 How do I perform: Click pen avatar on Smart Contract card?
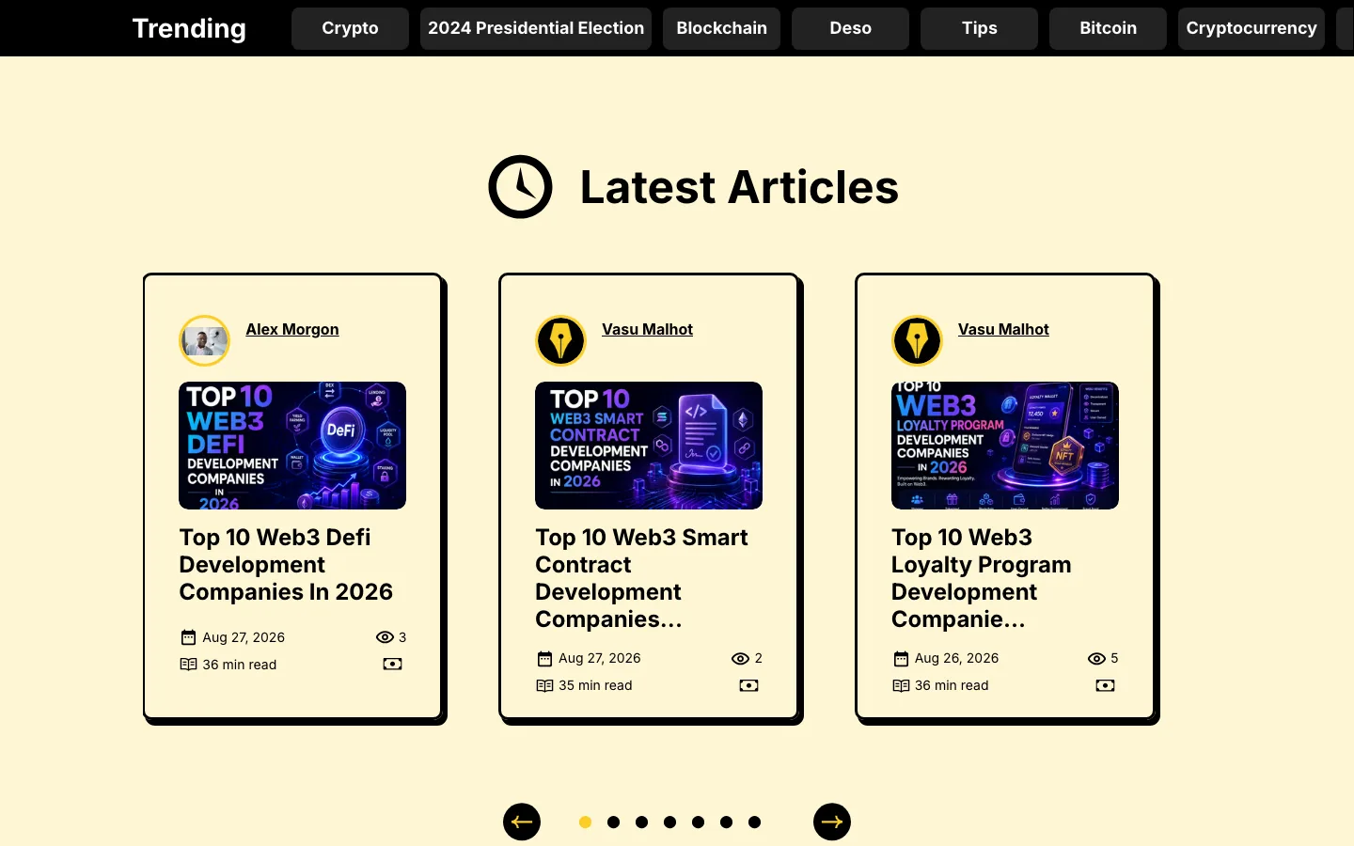[560, 340]
